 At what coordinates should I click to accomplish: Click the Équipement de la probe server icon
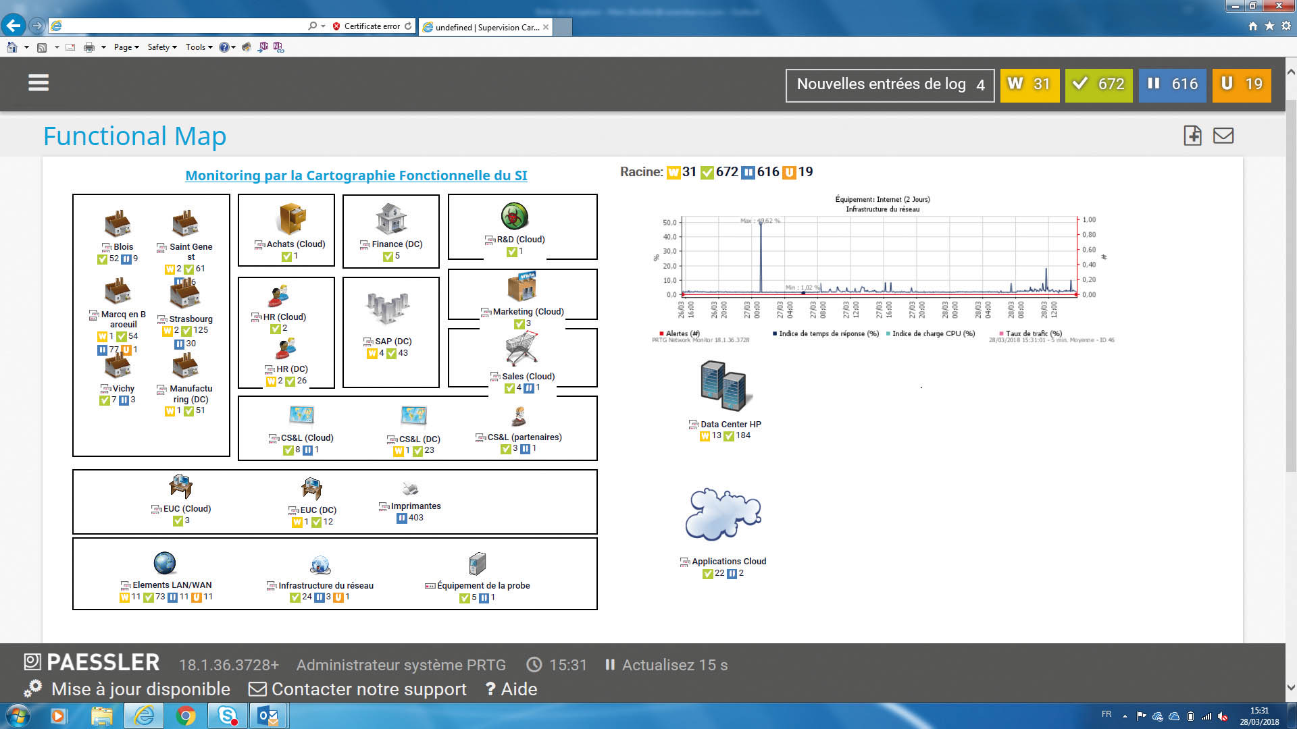[x=477, y=564]
